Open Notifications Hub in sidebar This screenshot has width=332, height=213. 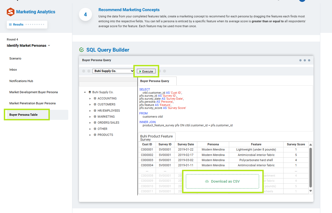click(21, 81)
